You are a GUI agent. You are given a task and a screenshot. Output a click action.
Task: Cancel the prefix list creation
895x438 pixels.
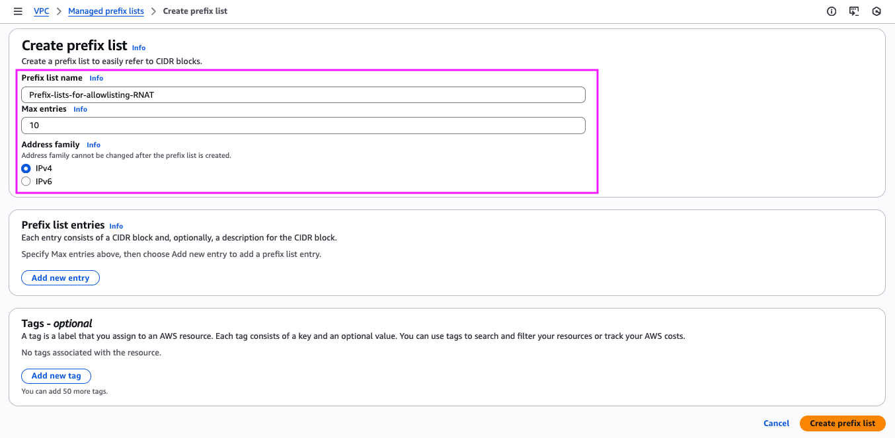point(776,423)
